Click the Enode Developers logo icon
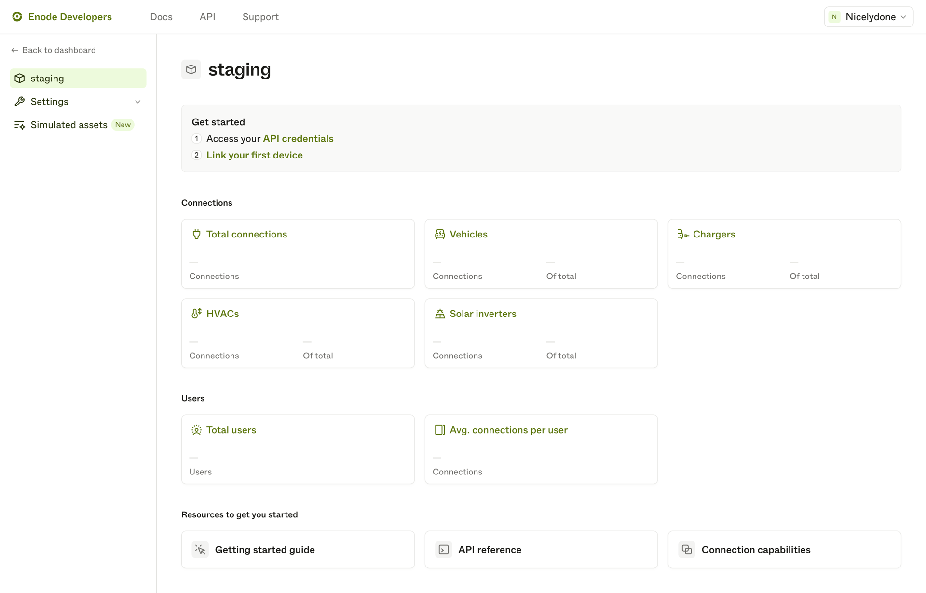 coord(17,16)
